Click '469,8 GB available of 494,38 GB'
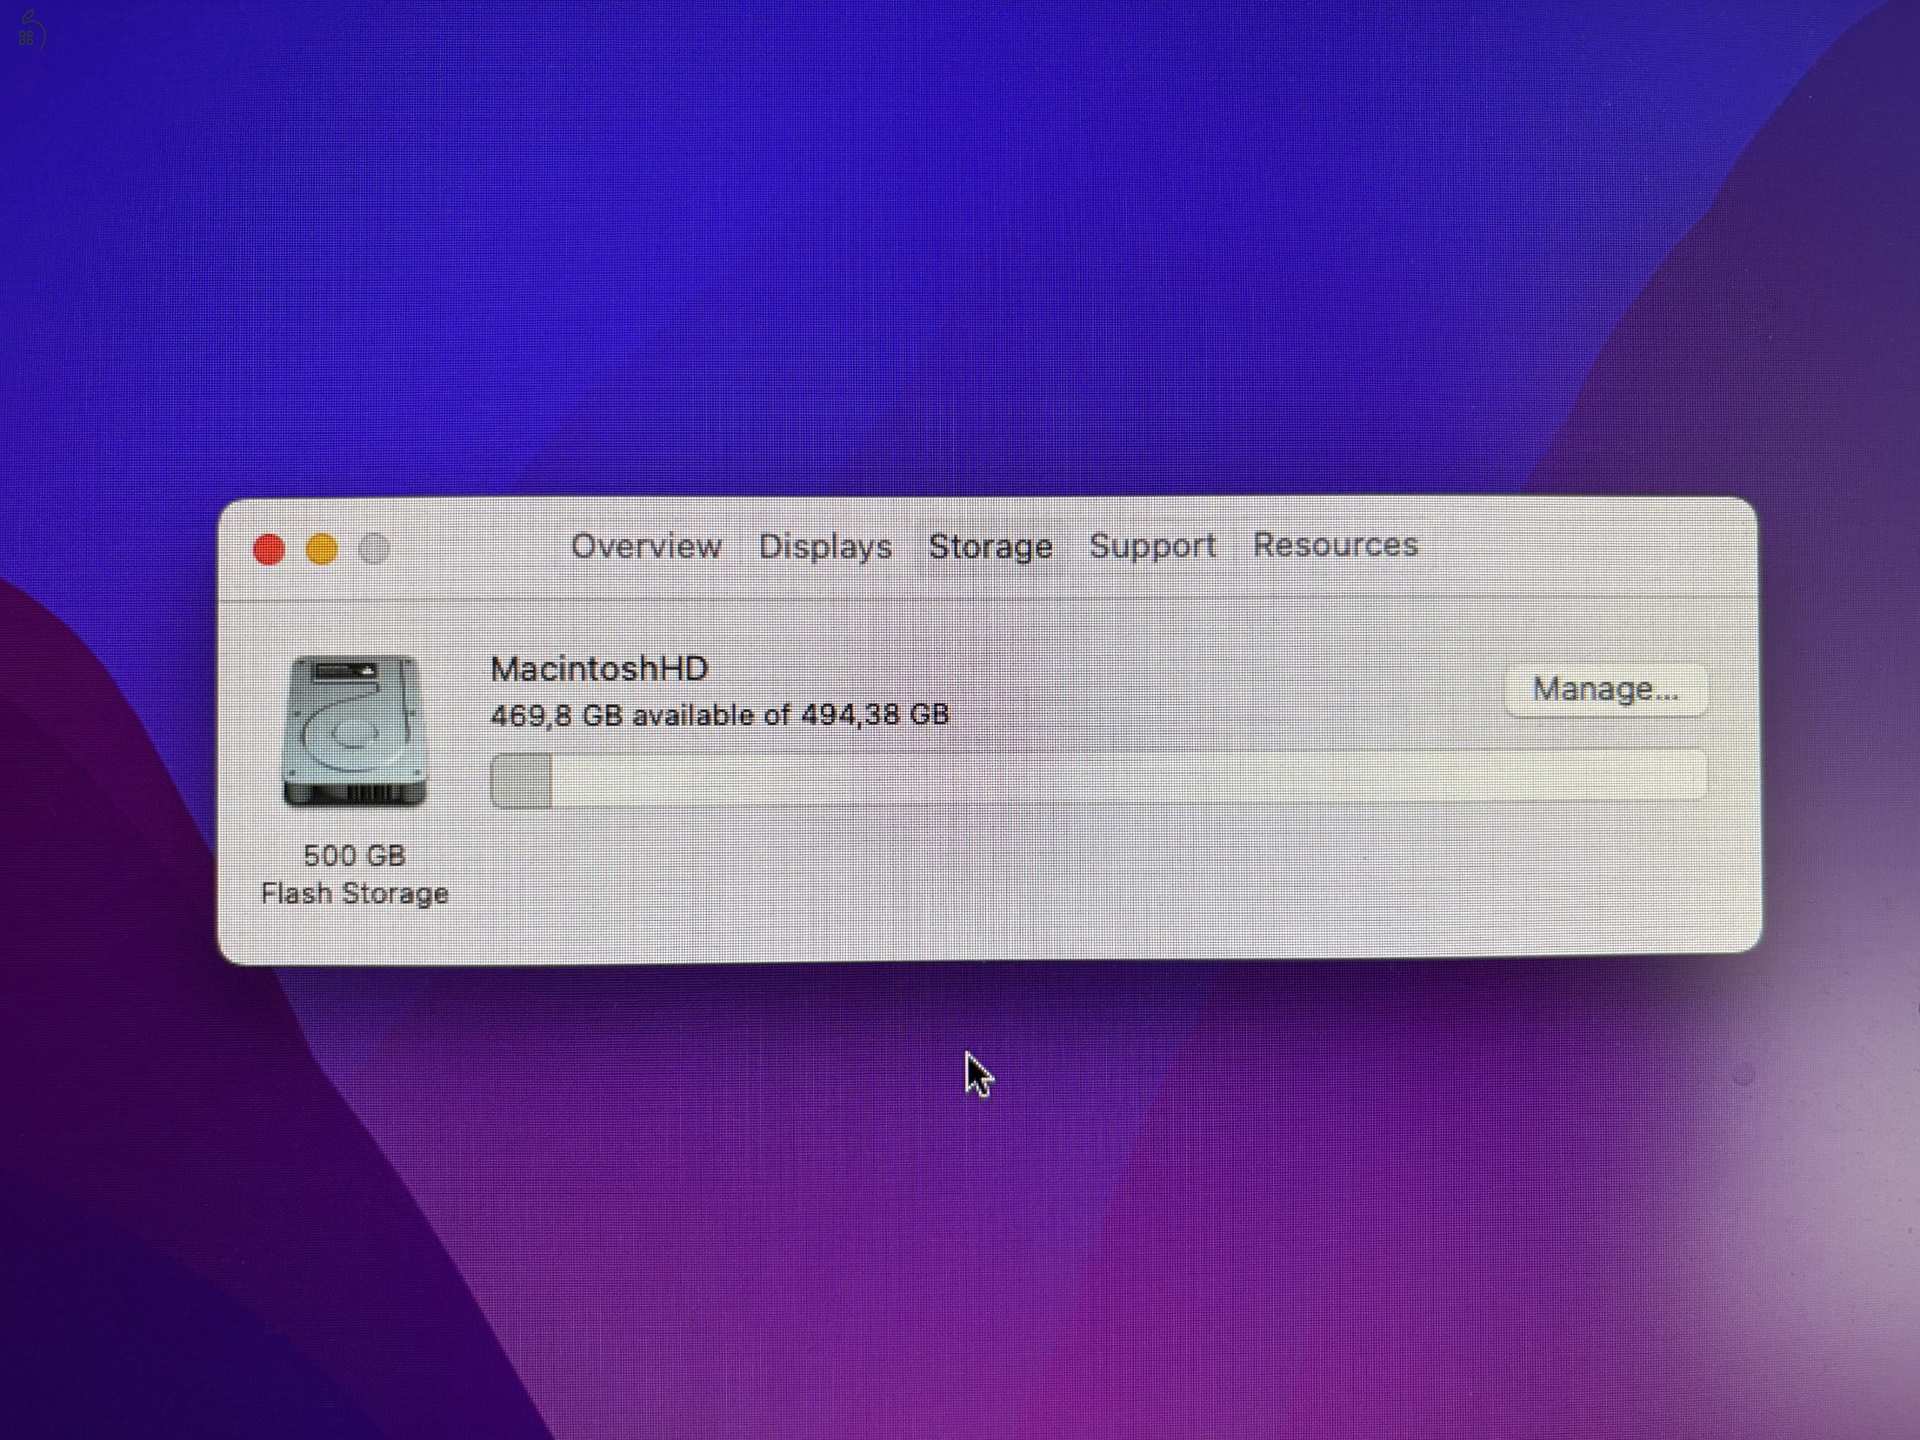 [x=719, y=716]
